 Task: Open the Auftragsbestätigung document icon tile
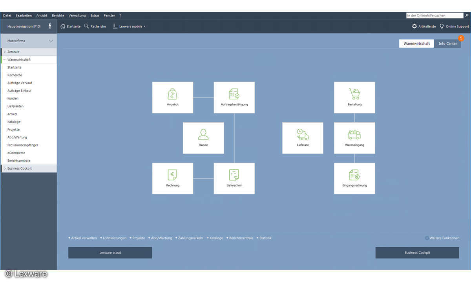[234, 98]
